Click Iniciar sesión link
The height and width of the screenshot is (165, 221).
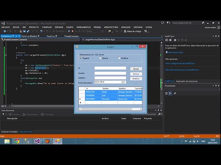tap(210, 27)
